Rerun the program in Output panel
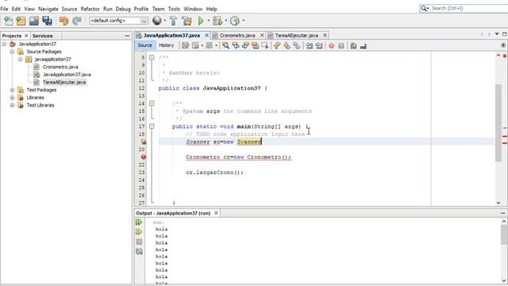508x286 pixels. pos(139,222)
